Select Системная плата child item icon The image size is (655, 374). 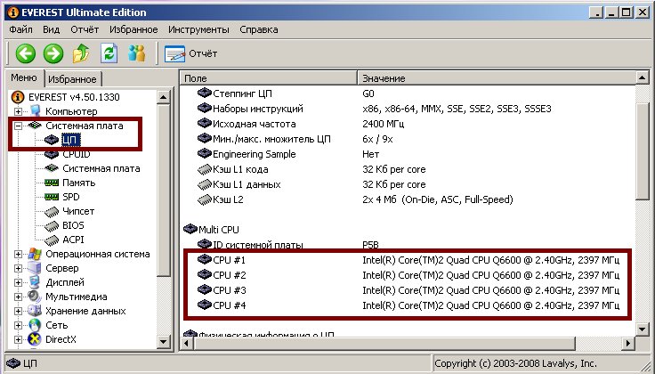point(52,168)
